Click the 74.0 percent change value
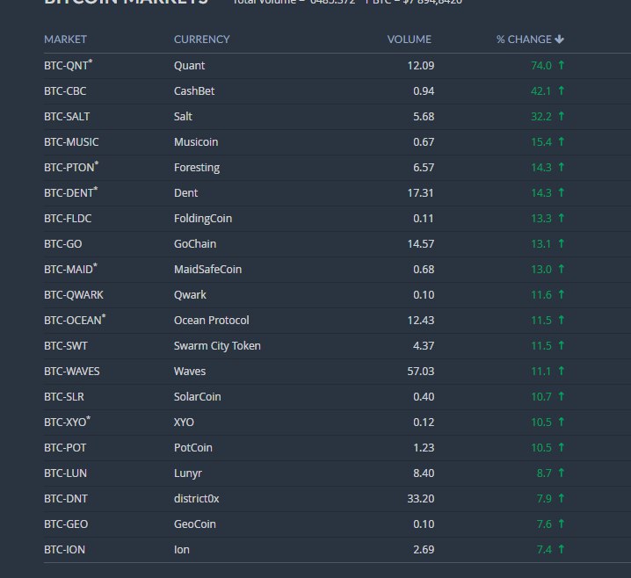The width and height of the screenshot is (631, 578). 541,66
